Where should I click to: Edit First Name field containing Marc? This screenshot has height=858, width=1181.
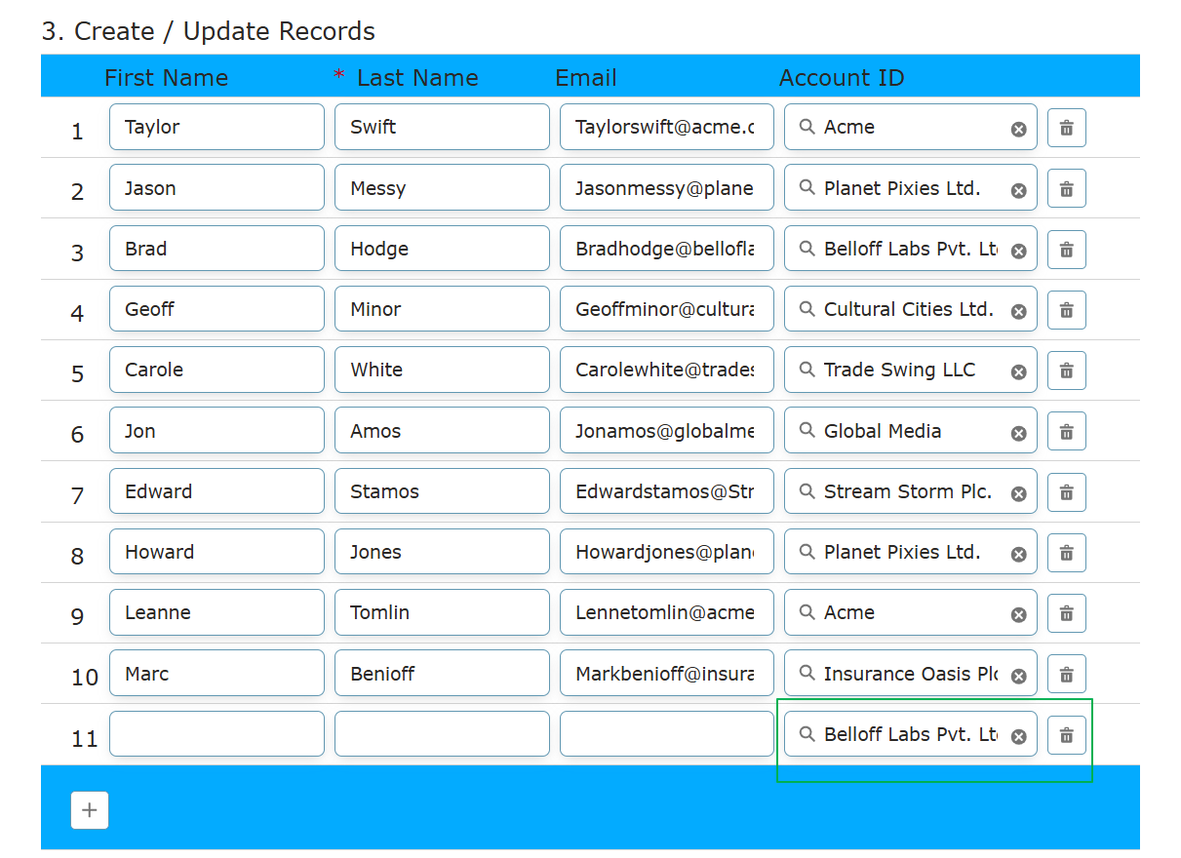point(217,674)
